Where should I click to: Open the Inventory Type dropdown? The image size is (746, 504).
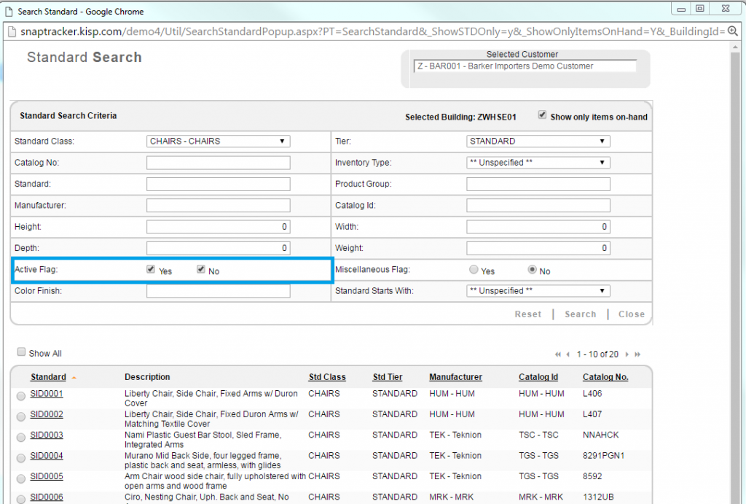pyautogui.click(x=538, y=163)
